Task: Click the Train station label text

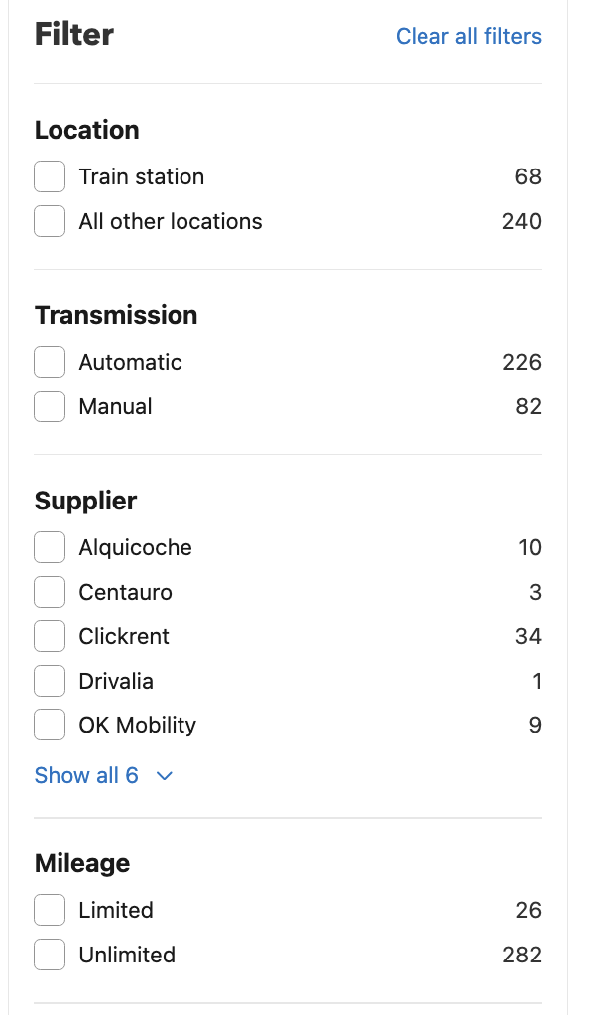Action: 142,177
